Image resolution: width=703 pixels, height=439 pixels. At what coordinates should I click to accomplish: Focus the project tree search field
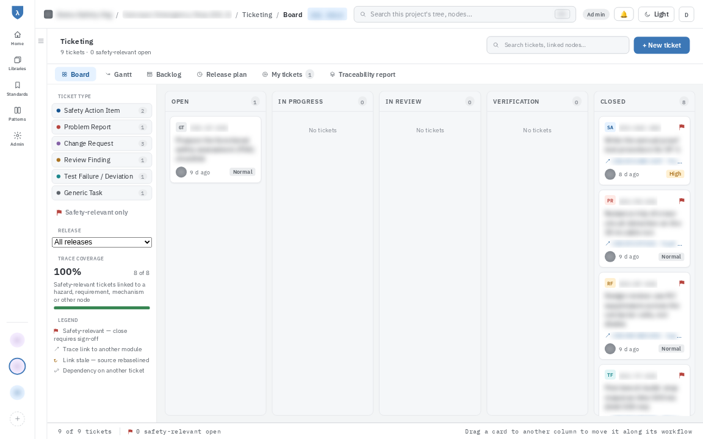(x=464, y=15)
